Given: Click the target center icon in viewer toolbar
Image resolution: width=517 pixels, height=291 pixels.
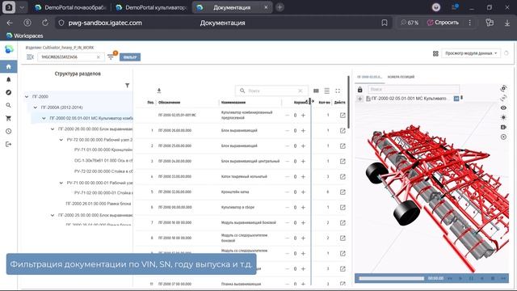Looking at the screenshot, I should (x=503, y=137).
